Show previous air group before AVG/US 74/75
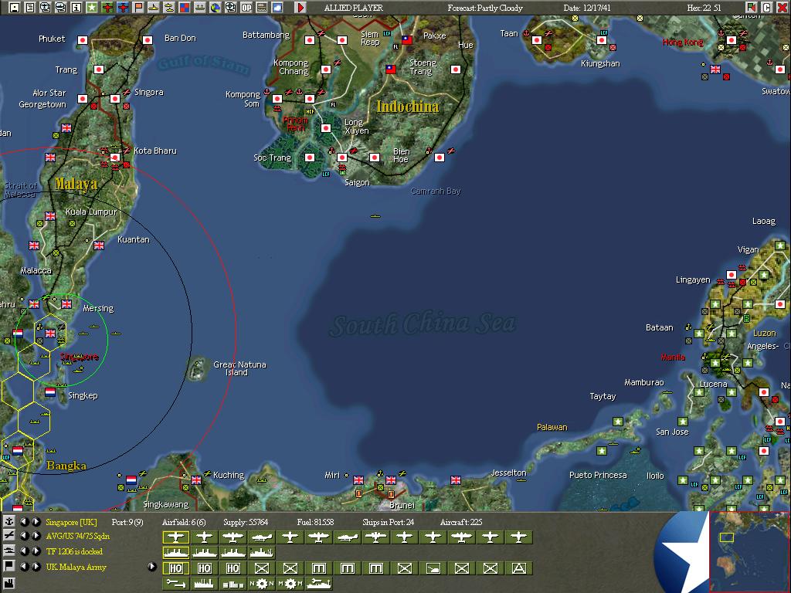 pos(24,536)
